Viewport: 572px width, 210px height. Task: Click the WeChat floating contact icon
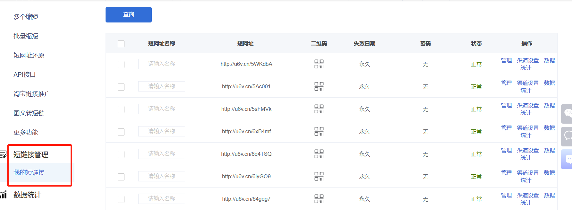[x=567, y=114]
